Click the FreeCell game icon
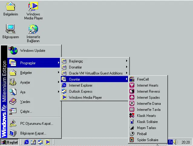This screenshot has width=193, height=146. [x=132, y=79]
